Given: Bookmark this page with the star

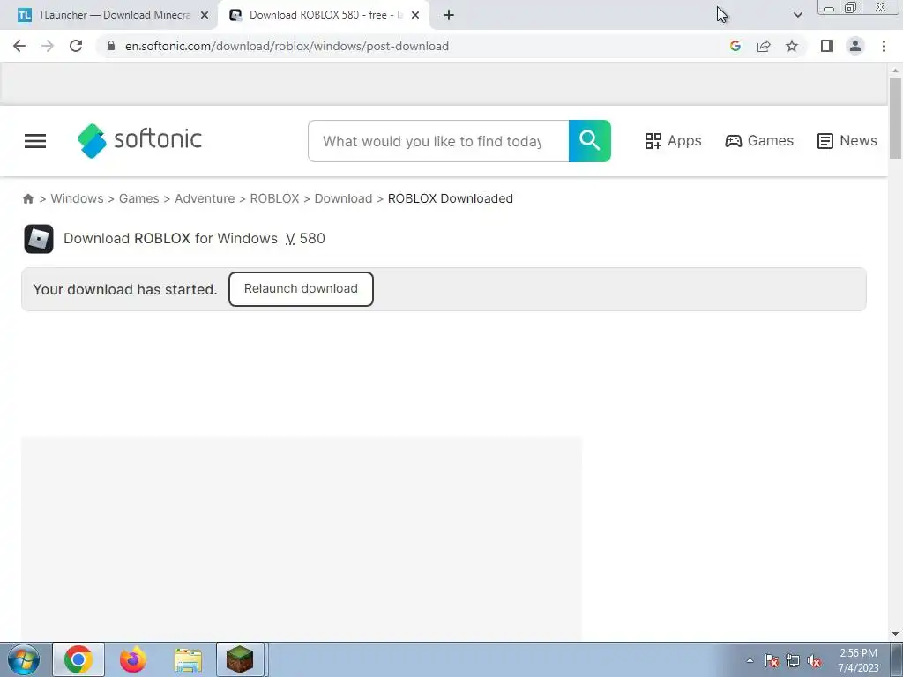Looking at the screenshot, I should pyautogui.click(x=792, y=46).
